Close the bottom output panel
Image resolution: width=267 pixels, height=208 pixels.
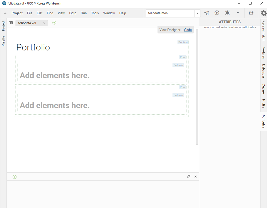(195, 177)
